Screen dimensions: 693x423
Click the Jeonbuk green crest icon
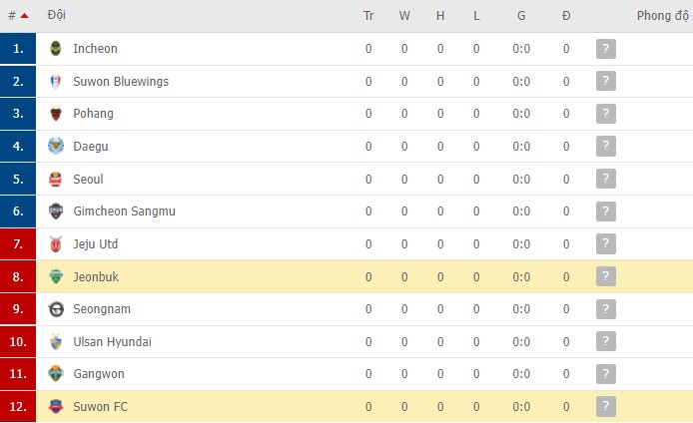(56, 276)
